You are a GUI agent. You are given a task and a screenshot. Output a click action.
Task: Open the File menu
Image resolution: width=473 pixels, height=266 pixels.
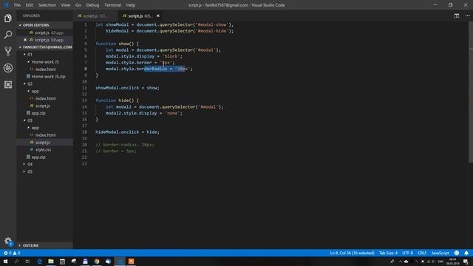coord(17,5)
